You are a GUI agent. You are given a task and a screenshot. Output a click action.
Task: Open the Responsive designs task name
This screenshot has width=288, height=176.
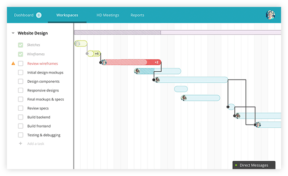point(43,91)
